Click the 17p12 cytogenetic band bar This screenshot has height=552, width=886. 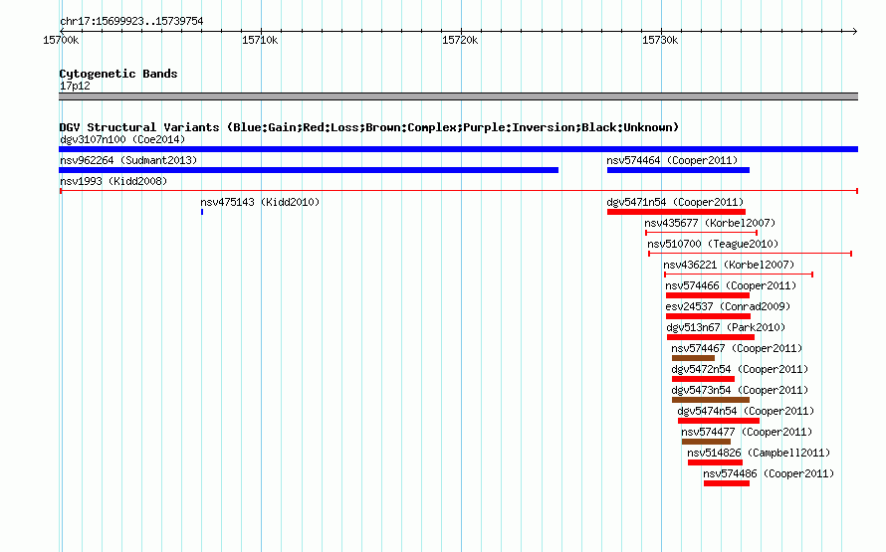(458, 96)
